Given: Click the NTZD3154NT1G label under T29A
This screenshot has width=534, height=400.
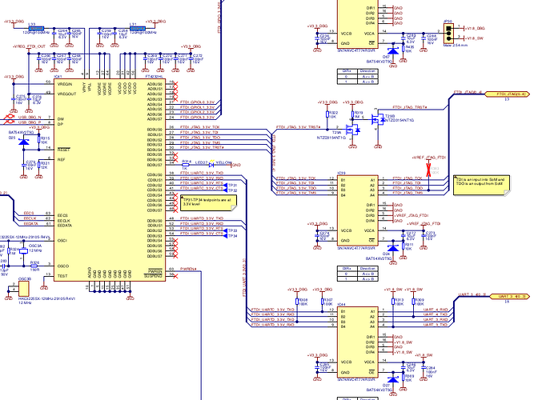Looking at the screenshot, I should pyautogui.click(x=331, y=138).
